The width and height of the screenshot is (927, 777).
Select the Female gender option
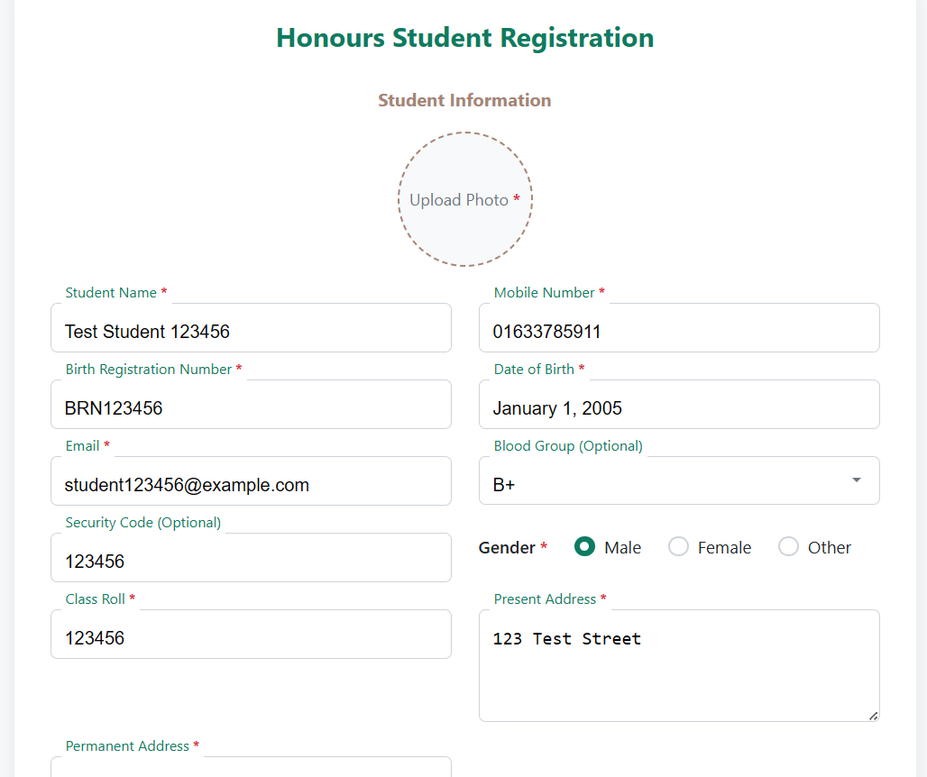679,547
